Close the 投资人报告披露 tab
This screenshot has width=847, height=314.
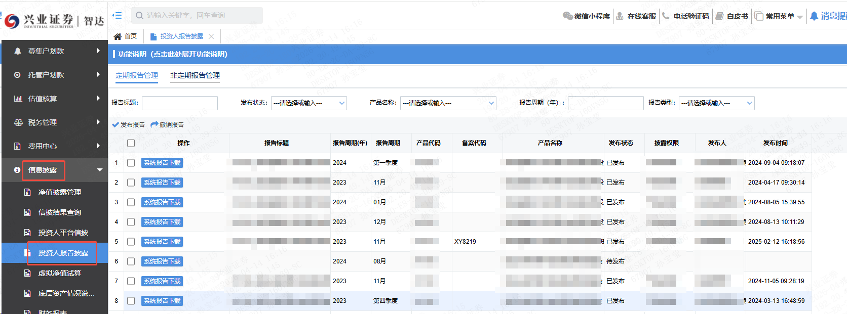point(211,36)
